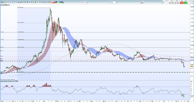Expand the chart type dropdown arrow
The height and width of the screenshot is (102, 194).
coord(144,2)
